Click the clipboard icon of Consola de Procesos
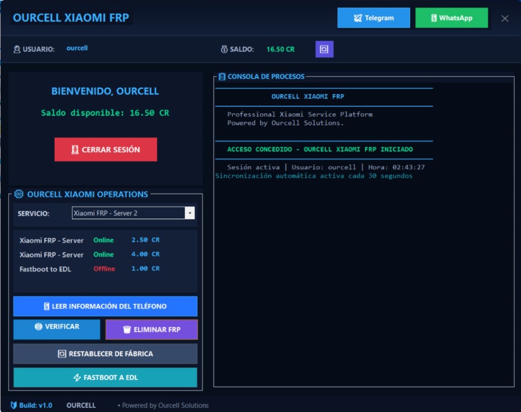 (x=222, y=77)
